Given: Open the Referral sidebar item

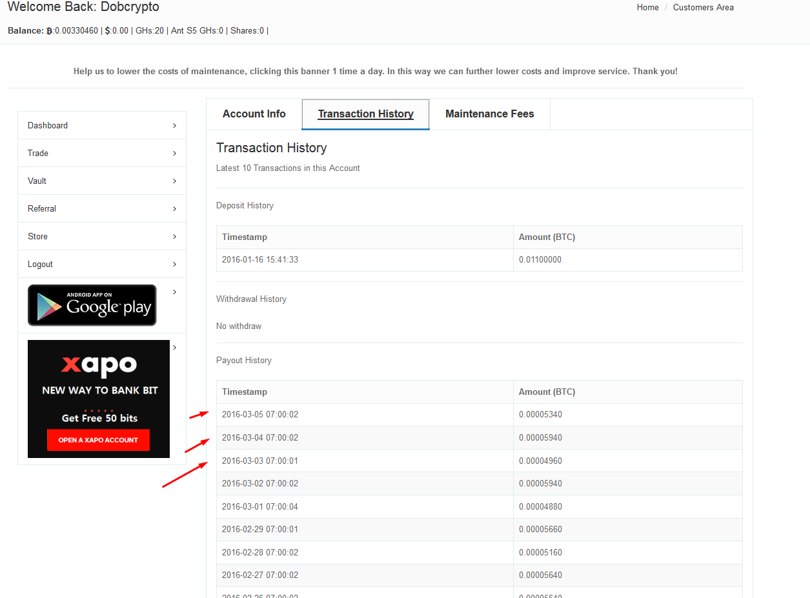Looking at the screenshot, I should point(42,209).
